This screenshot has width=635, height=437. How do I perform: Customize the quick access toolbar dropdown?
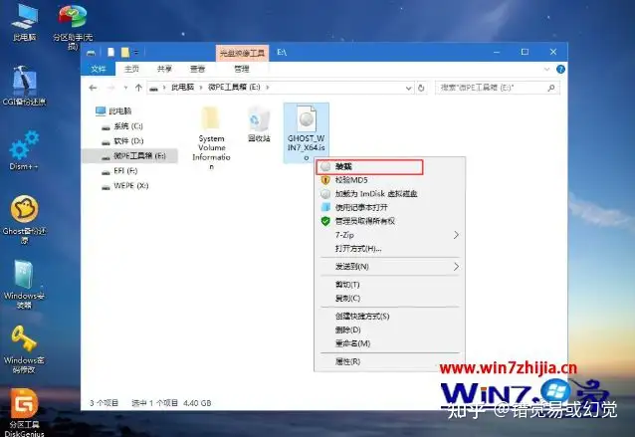[x=136, y=52]
